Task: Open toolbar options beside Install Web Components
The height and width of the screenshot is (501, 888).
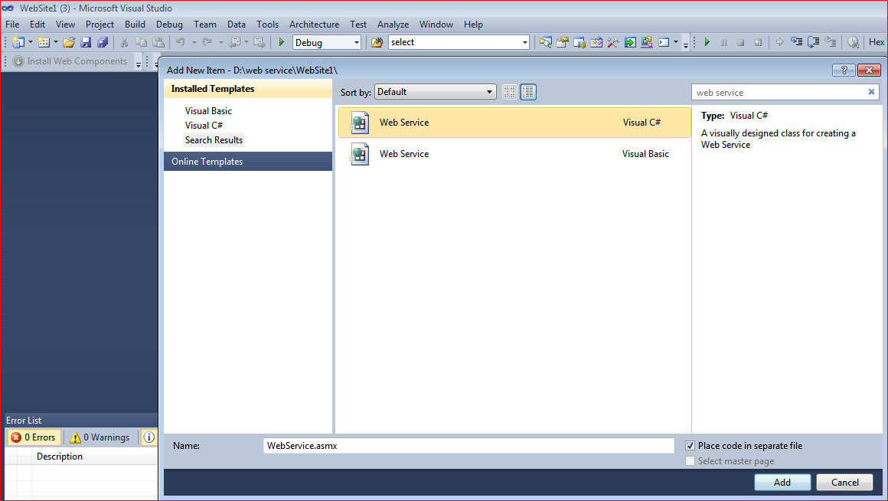Action: point(139,62)
